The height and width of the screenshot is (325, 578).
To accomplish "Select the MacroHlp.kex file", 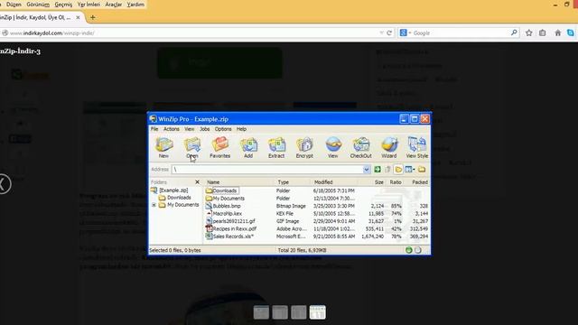I will 317,213.
